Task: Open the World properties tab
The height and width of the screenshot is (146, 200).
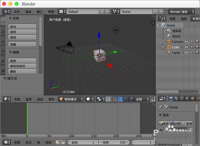Action: tap(187, 99)
